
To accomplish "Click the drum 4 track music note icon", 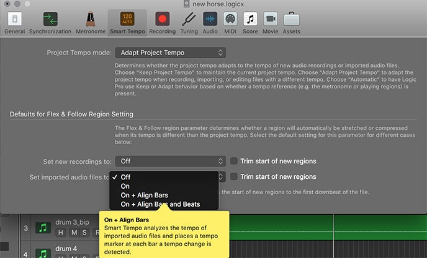I will tap(43, 253).
